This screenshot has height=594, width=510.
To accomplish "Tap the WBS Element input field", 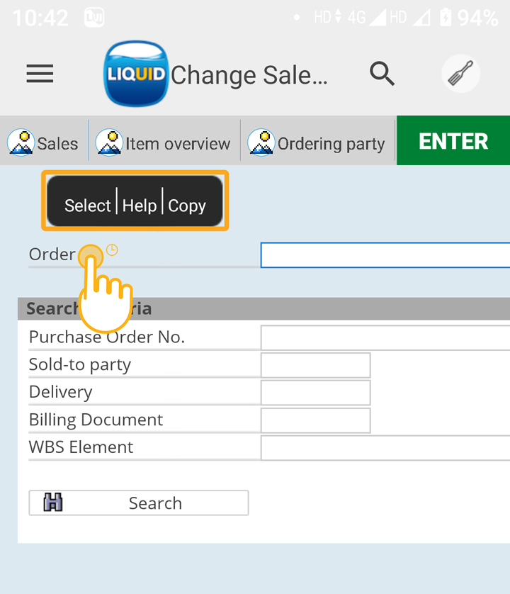I will (385, 448).
